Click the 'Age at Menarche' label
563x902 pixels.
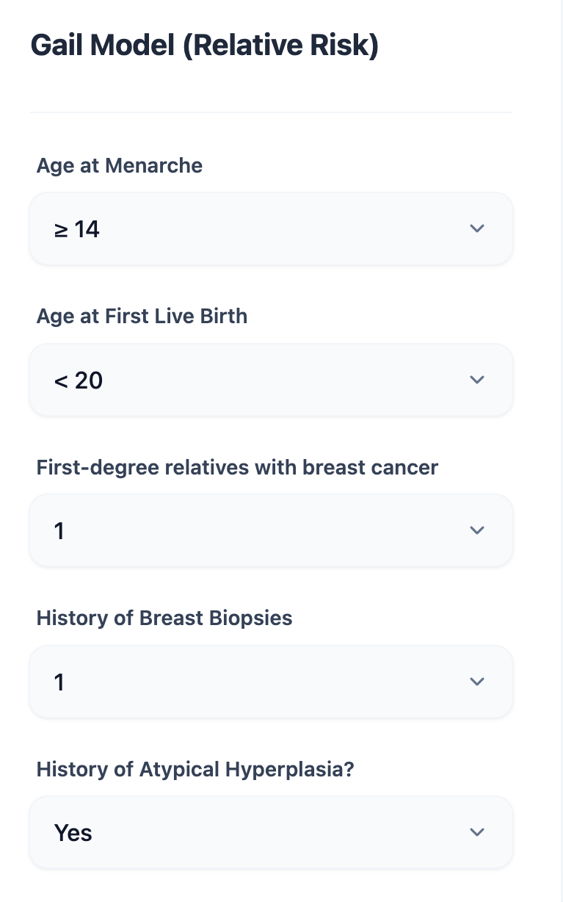(x=120, y=165)
